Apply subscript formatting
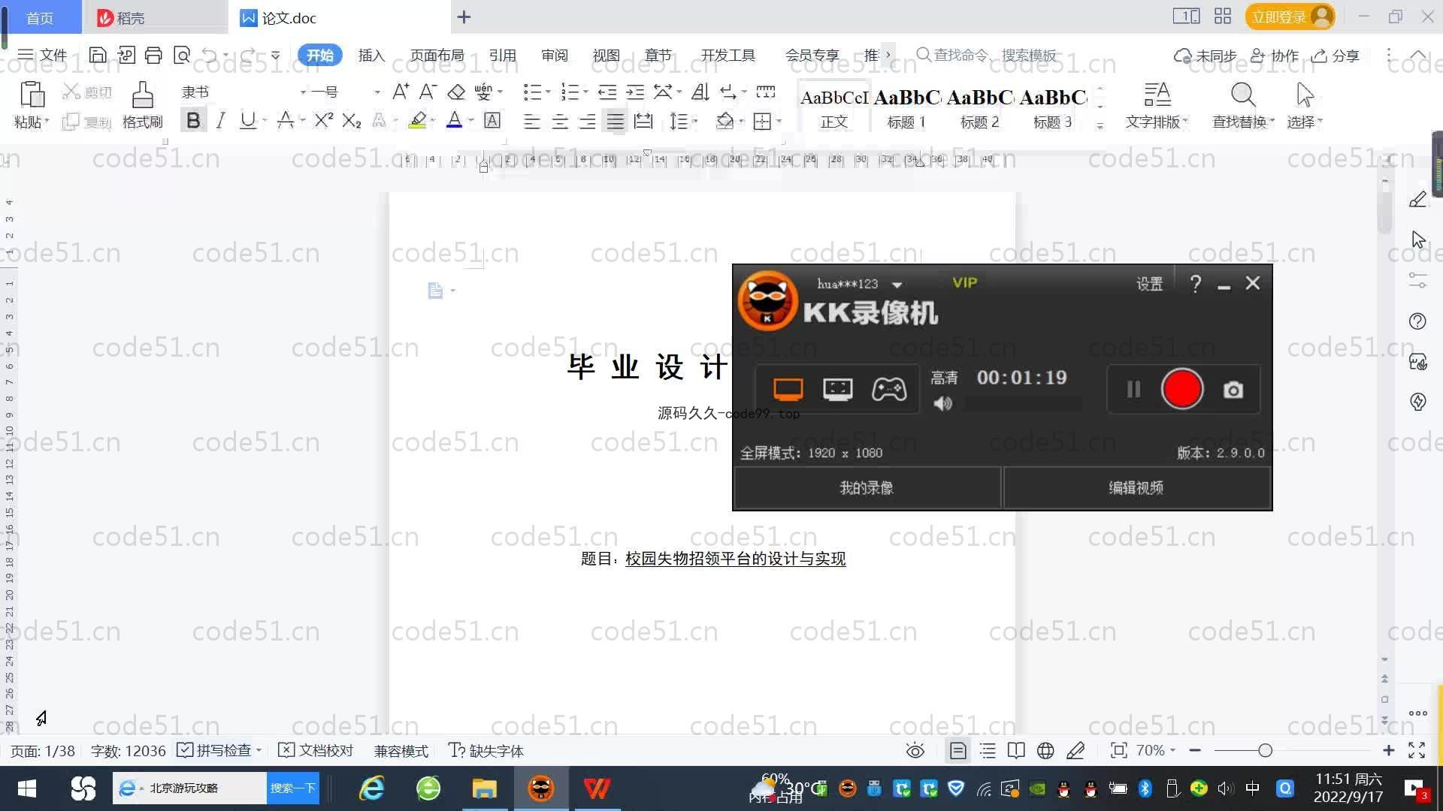Image resolution: width=1443 pixels, height=811 pixels. click(351, 120)
